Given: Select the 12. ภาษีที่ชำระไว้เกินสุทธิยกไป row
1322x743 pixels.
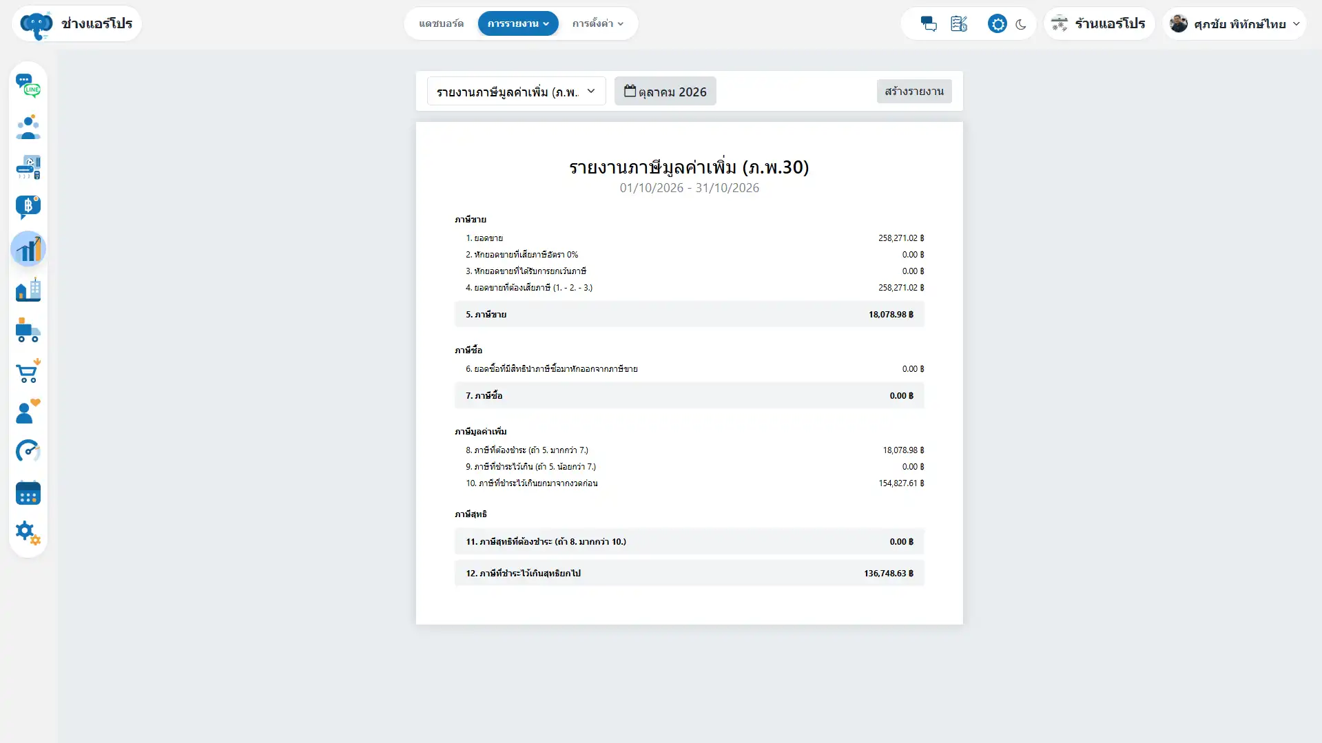Looking at the screenshot, I should tap(689, 573).
